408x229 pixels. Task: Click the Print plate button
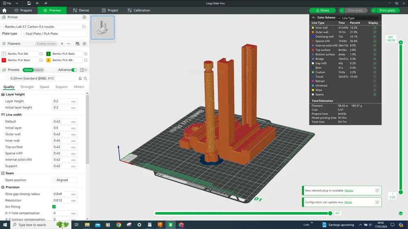387,10
